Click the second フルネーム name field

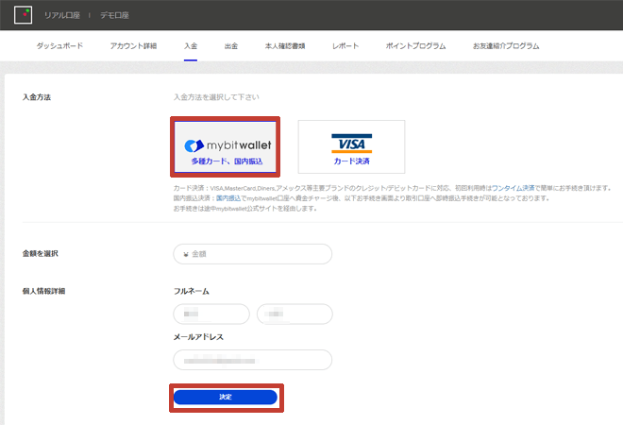click(x=295, y=314)
